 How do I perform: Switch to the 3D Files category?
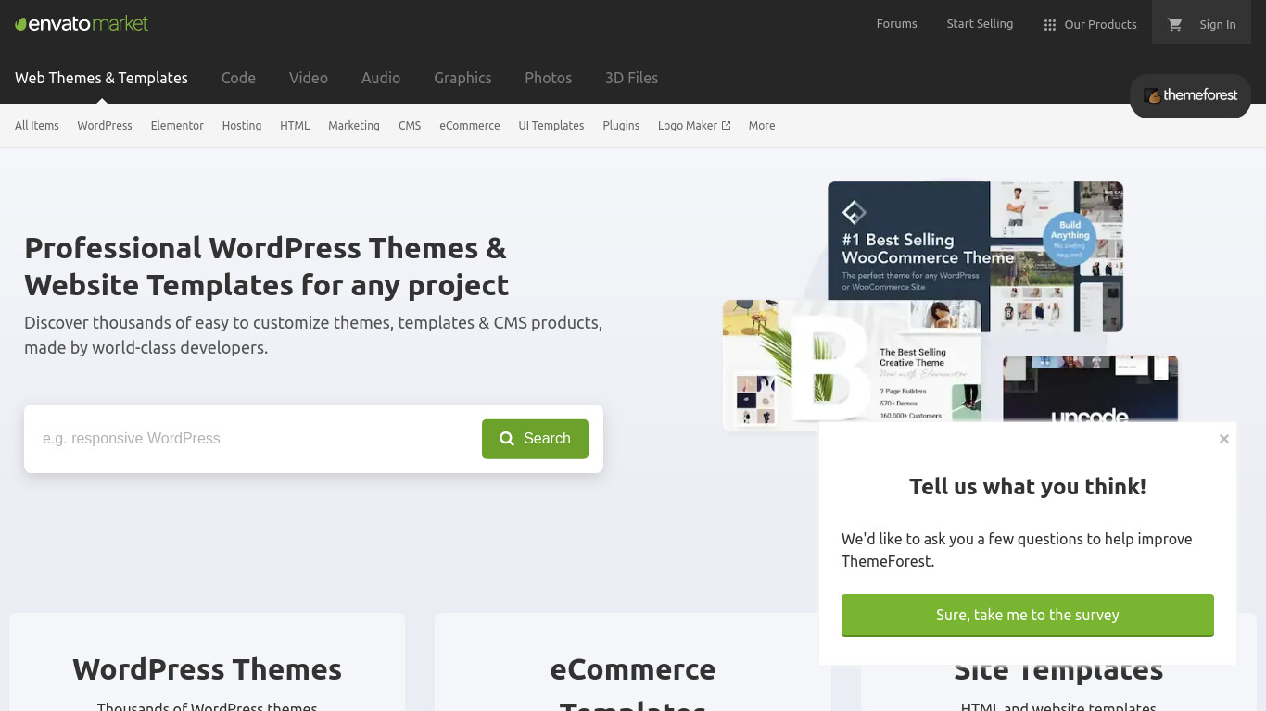631,78
